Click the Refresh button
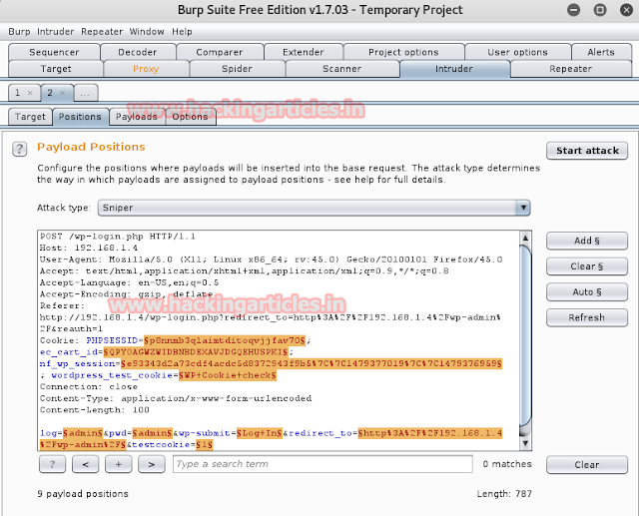Image resolution: width=639 pixels, height=516 pixels. coord(587,317)
